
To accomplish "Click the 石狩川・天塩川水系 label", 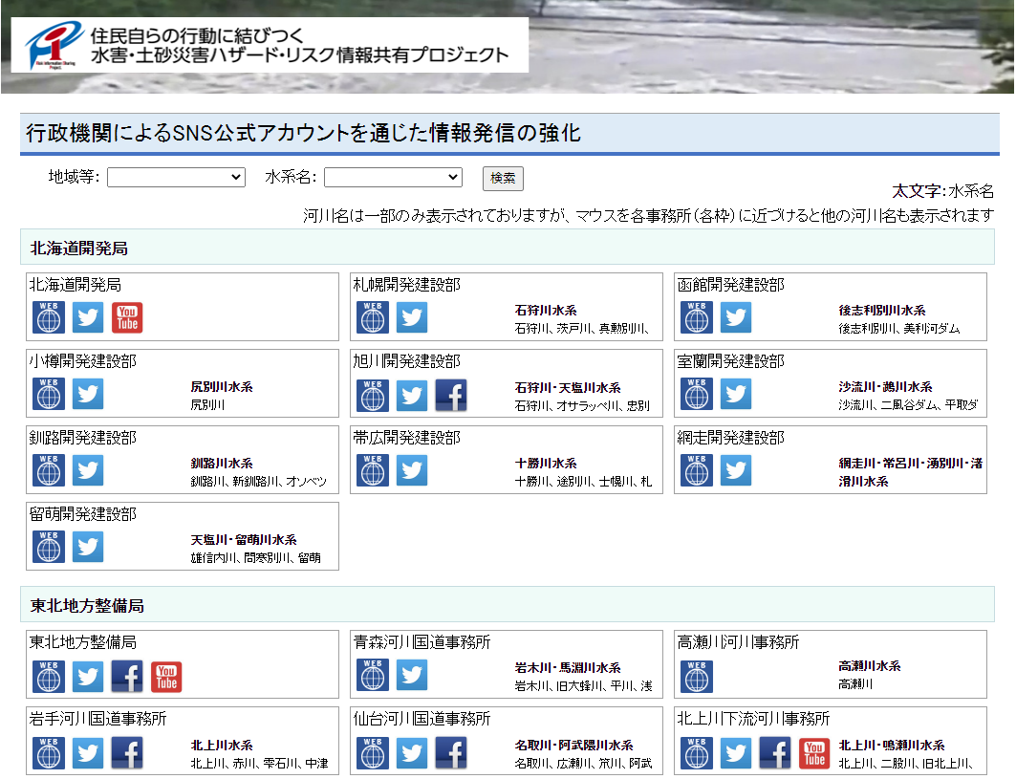I will coord(568,387).
